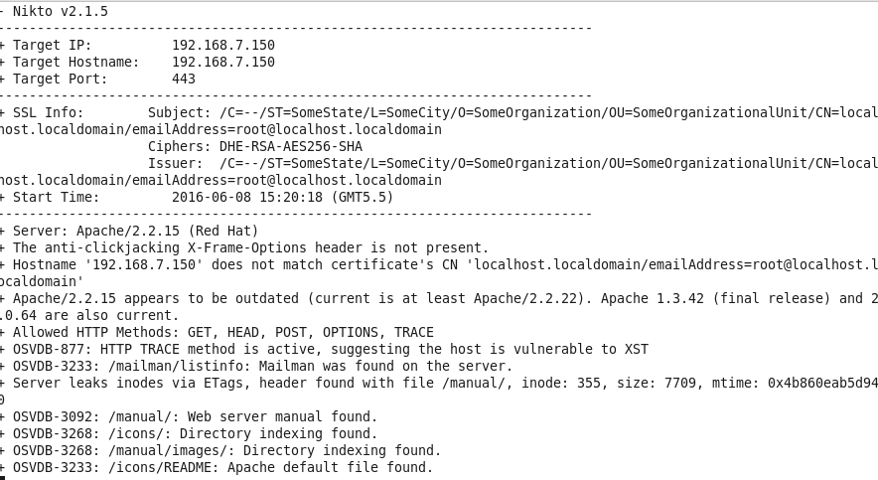Click the /icons/README Apache default file line

(217, 467)
